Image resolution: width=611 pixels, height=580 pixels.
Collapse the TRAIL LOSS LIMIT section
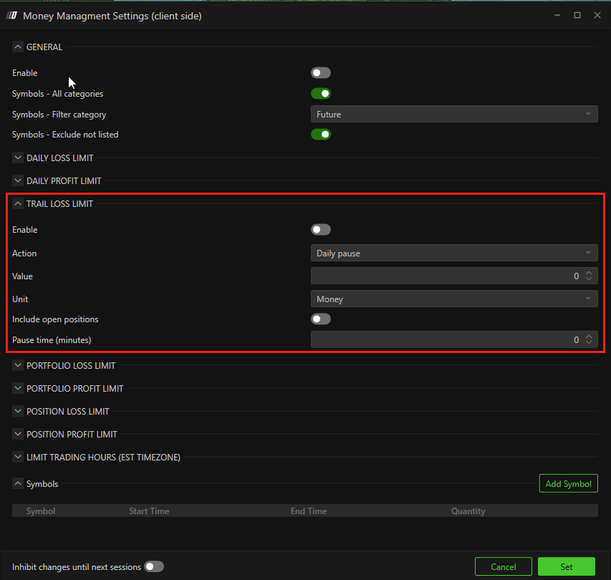(x=18, y=204)
